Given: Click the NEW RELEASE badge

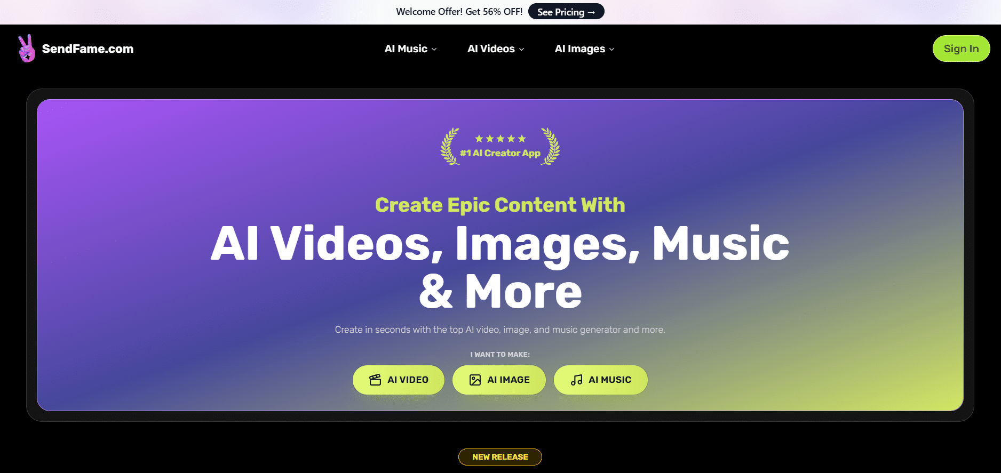Looking at the screenshot, I should point(500,457).
